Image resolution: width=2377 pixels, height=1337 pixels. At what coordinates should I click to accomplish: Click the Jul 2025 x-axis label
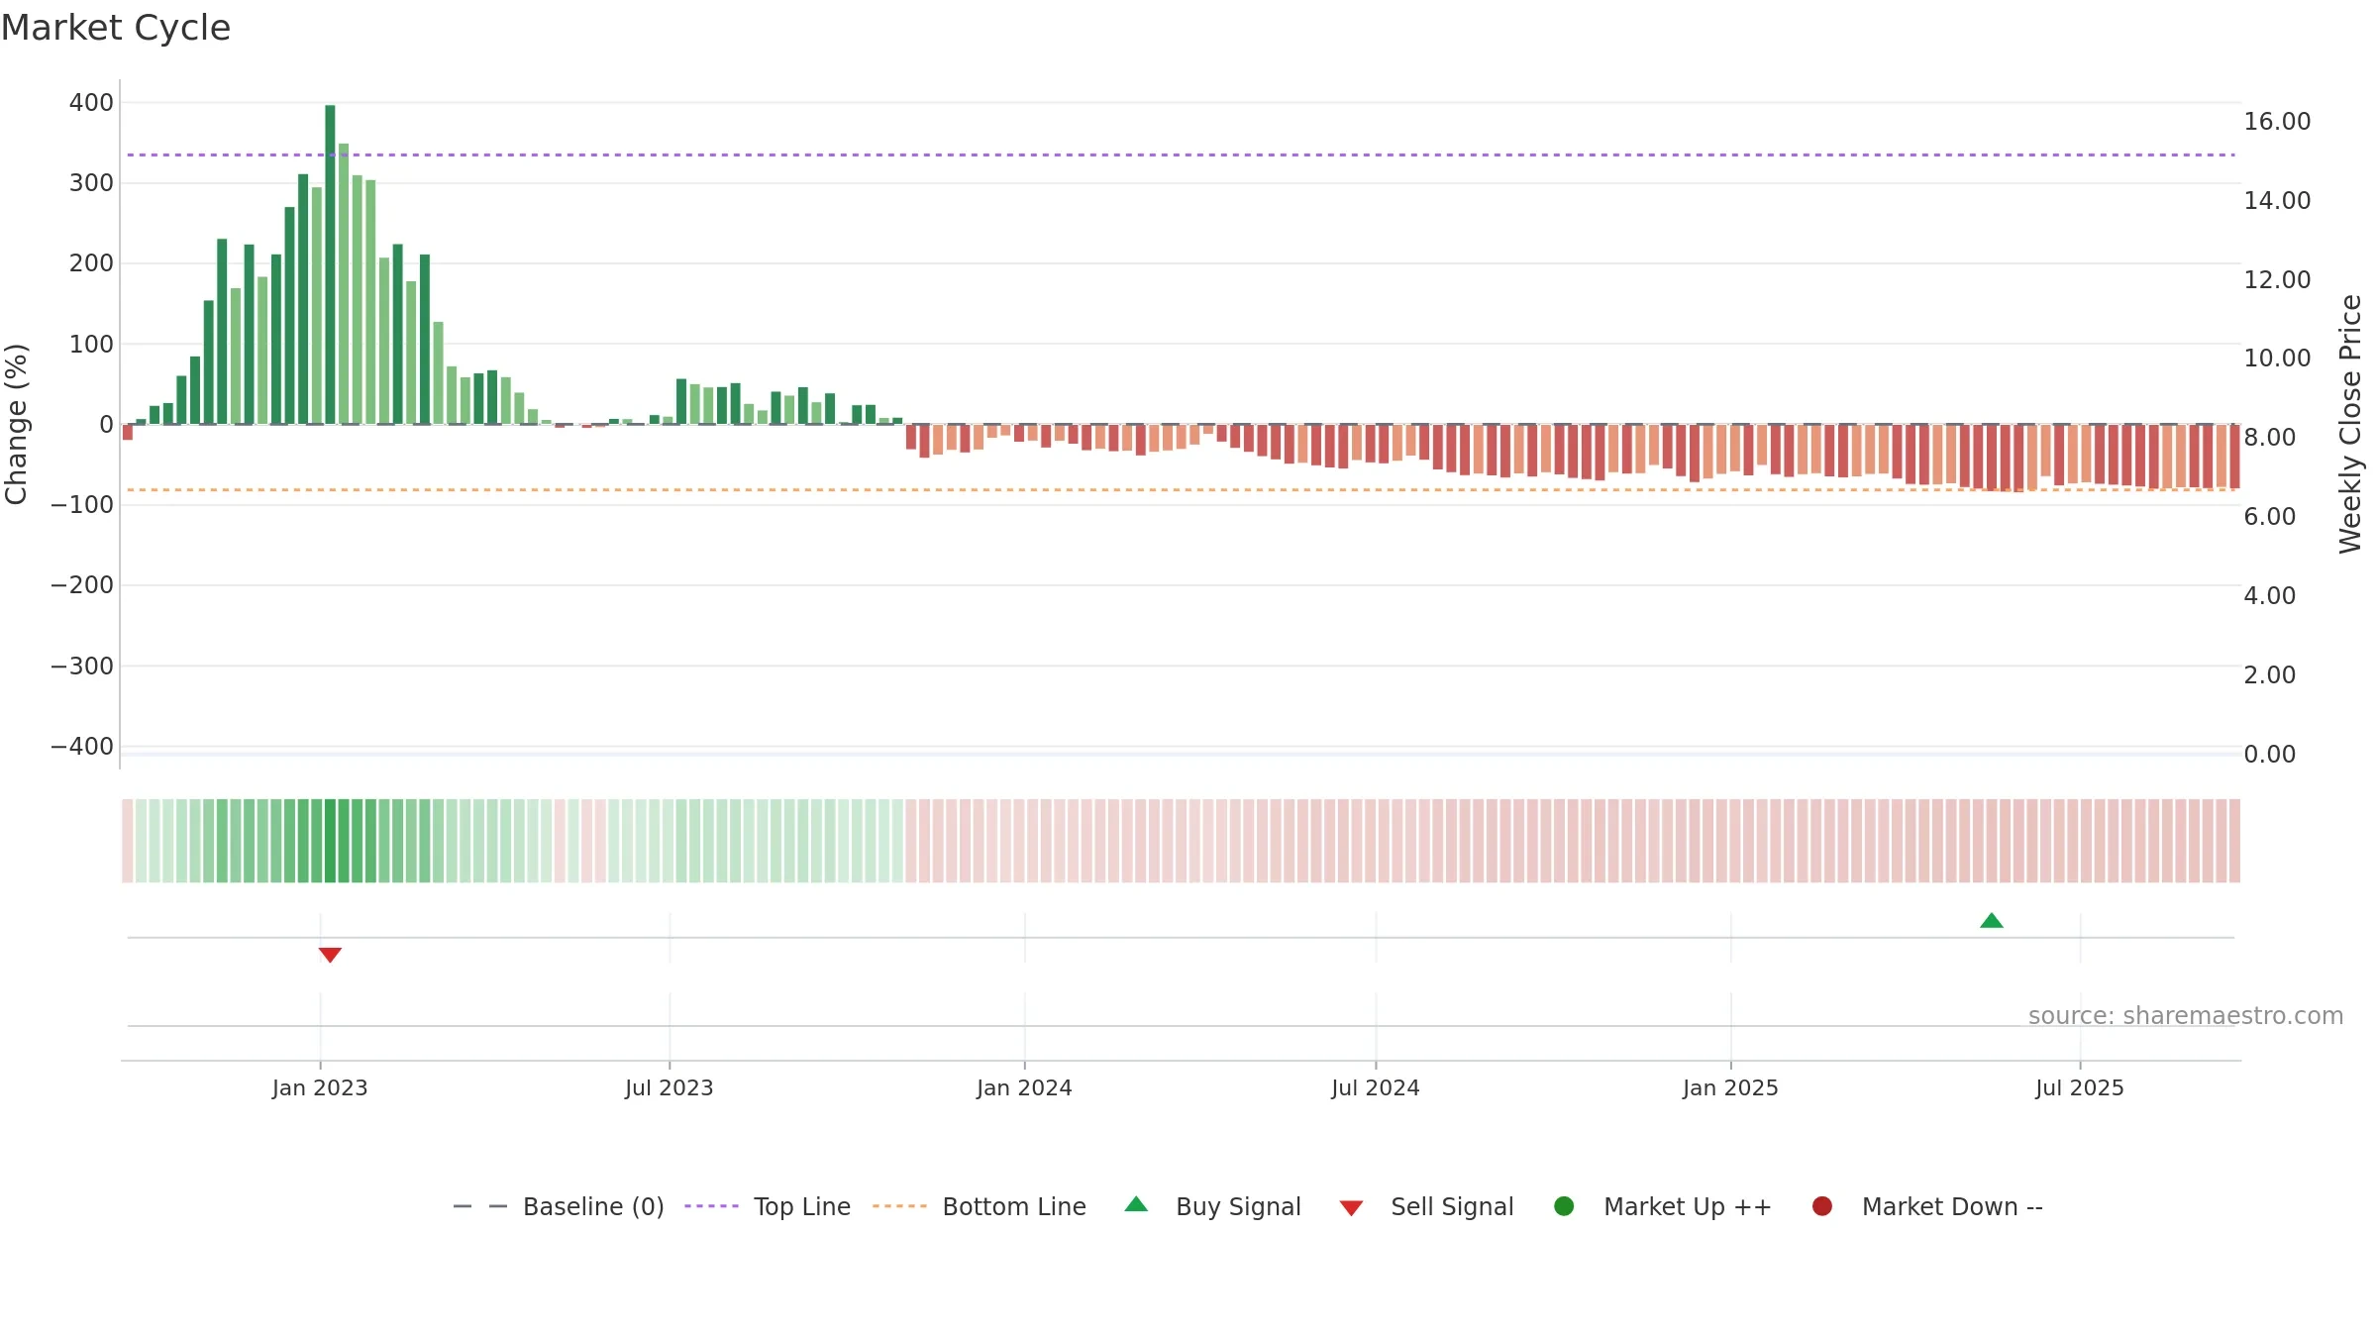pyautogui.click(x=2080, y=1088)
